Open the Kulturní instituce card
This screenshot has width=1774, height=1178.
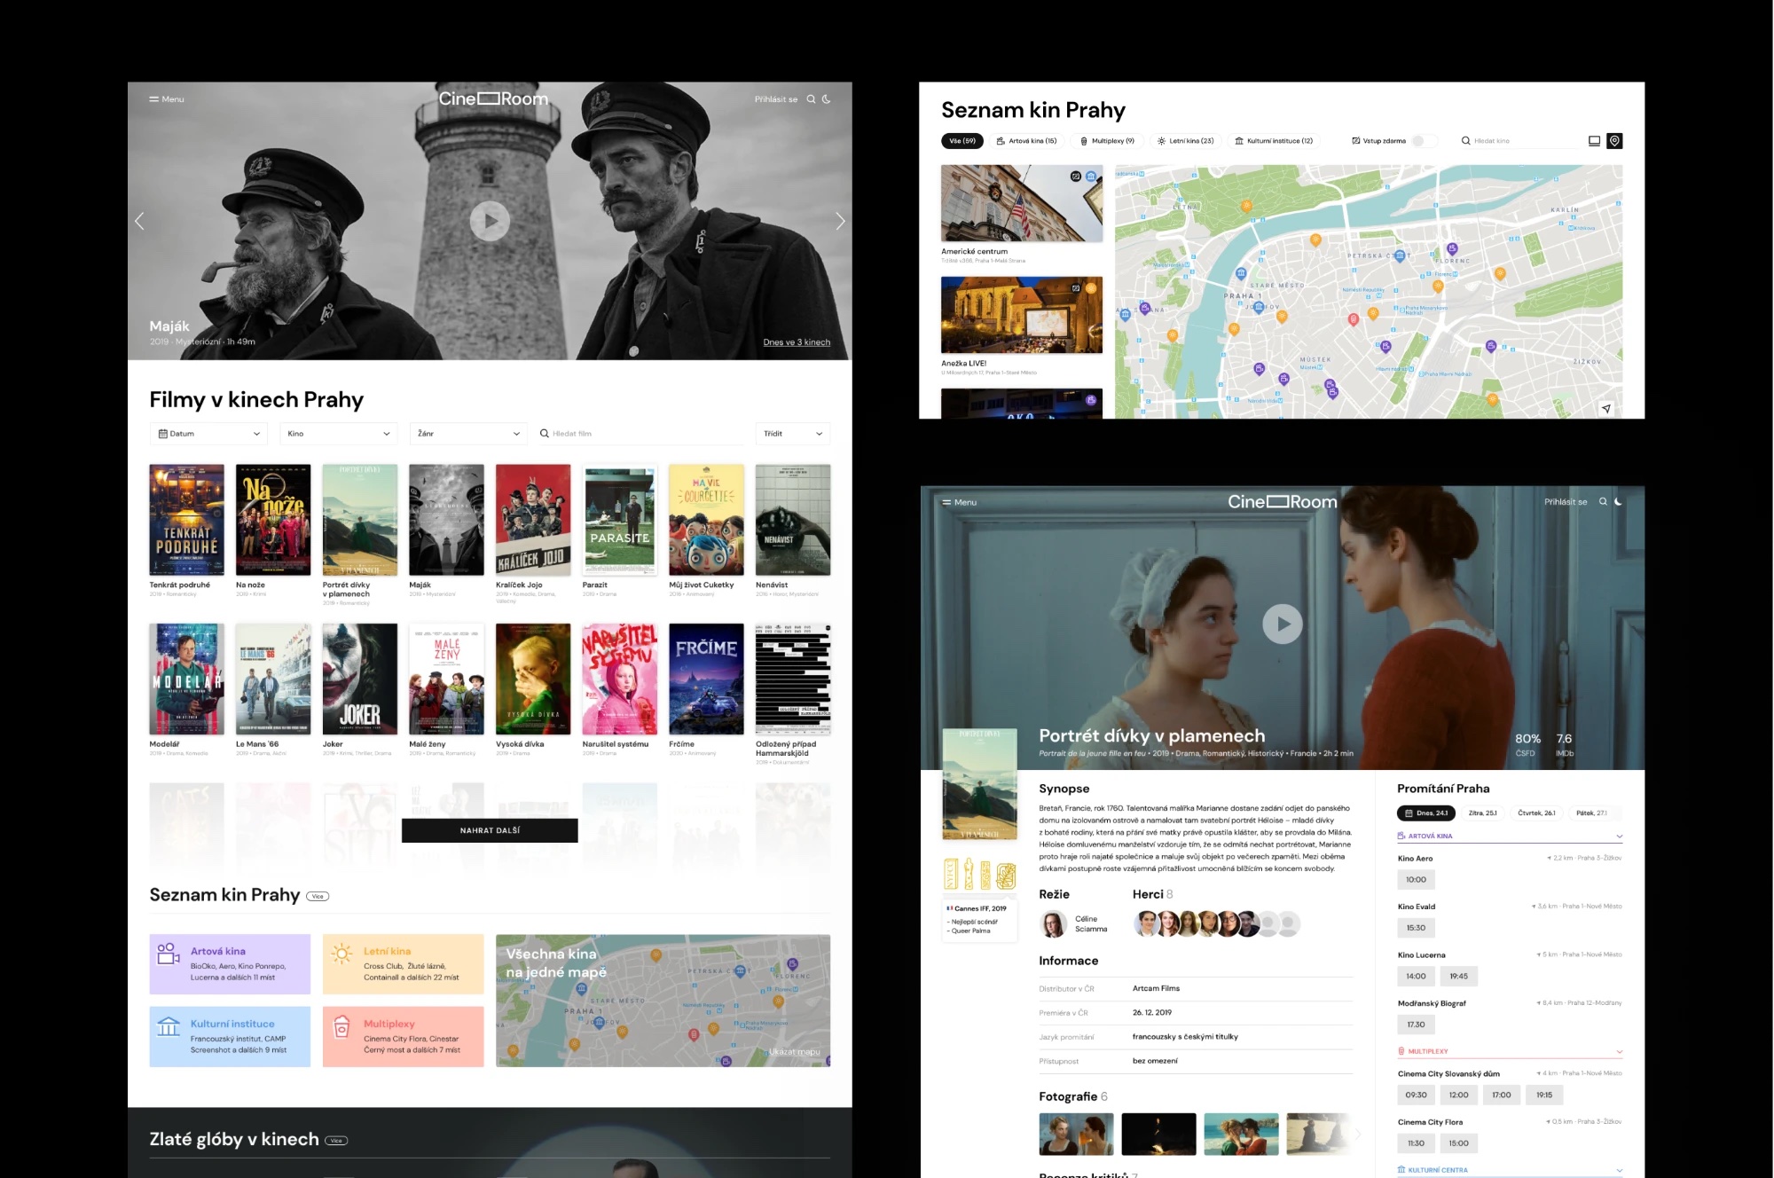(230, 1036)
